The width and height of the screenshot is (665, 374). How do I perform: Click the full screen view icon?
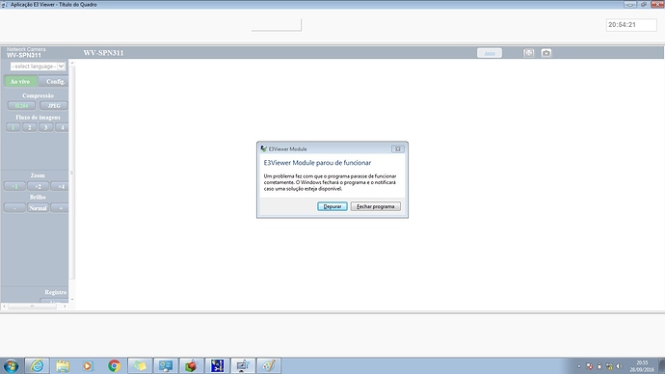point(528,53)
